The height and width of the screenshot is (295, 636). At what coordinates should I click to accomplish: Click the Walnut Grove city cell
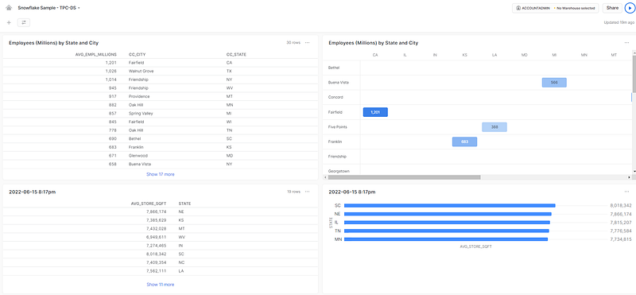point(142,71)
